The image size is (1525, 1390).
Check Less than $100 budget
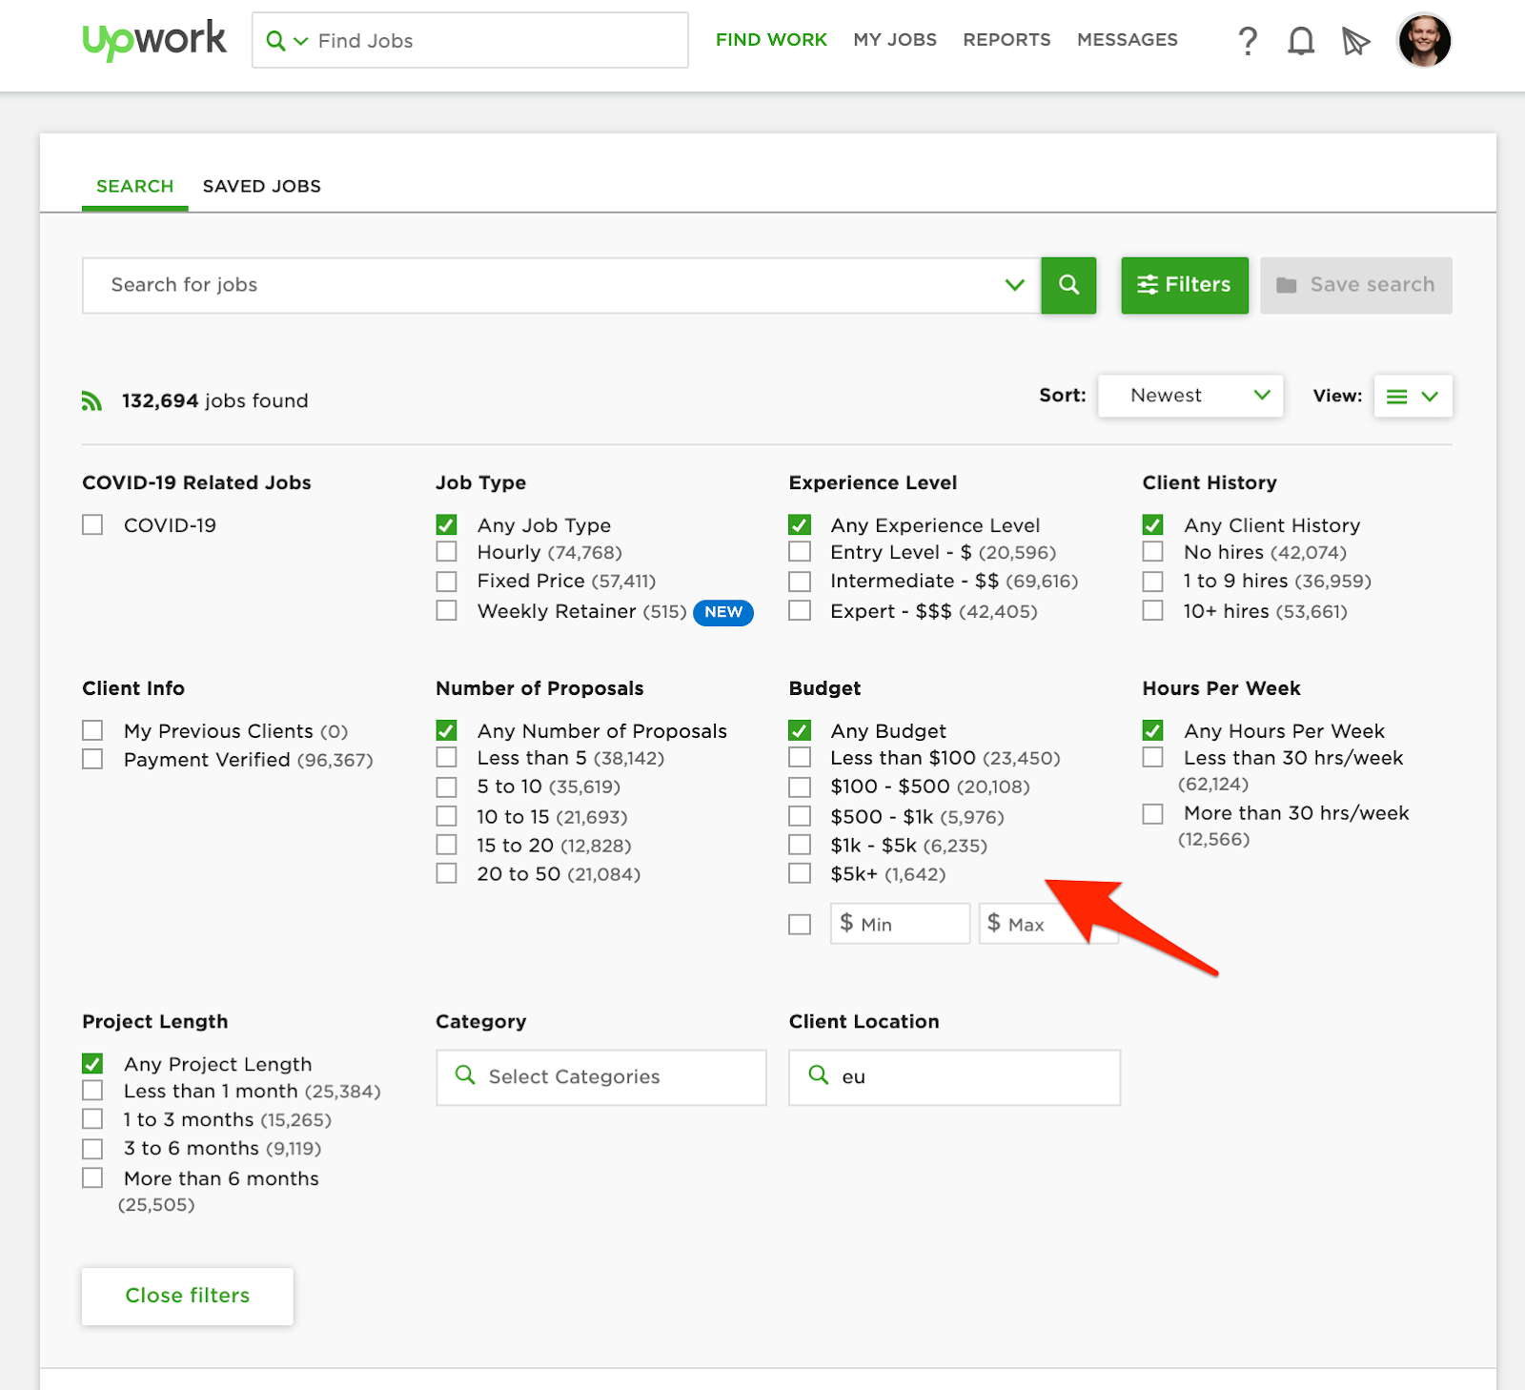tap(800, 757)
